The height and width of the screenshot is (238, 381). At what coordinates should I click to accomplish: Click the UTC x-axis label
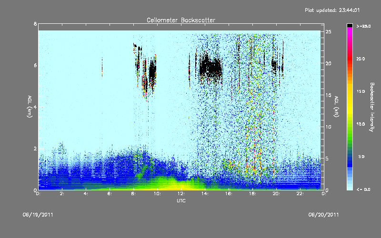pyautogui.click(x=181, y=200)
